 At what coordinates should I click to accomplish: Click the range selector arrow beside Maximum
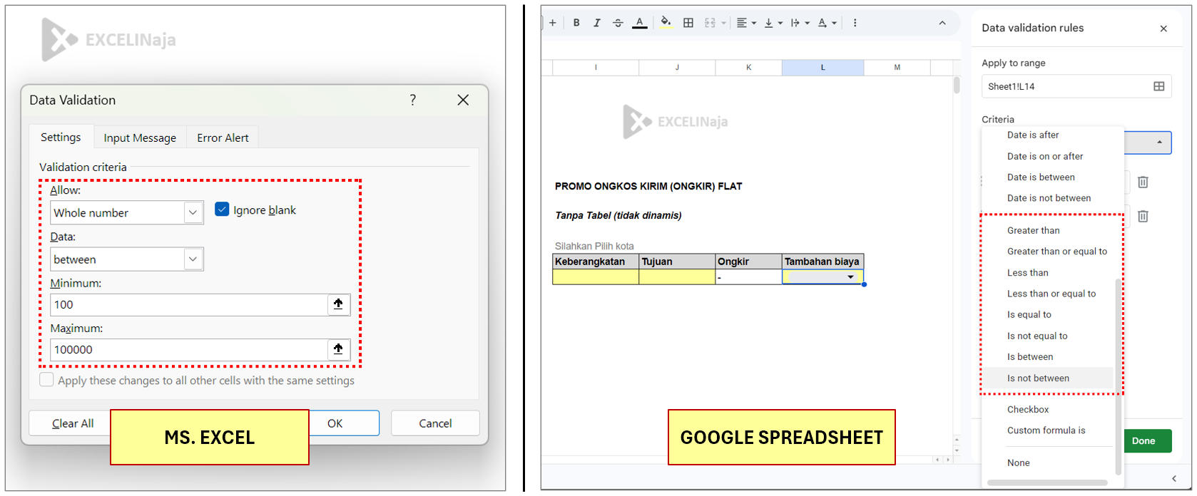pyautogui.click(x=339, y=349)
